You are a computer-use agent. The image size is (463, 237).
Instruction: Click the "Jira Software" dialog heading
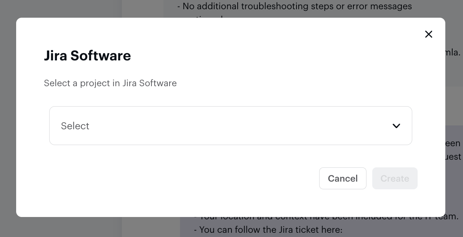[x=87, y=56]
